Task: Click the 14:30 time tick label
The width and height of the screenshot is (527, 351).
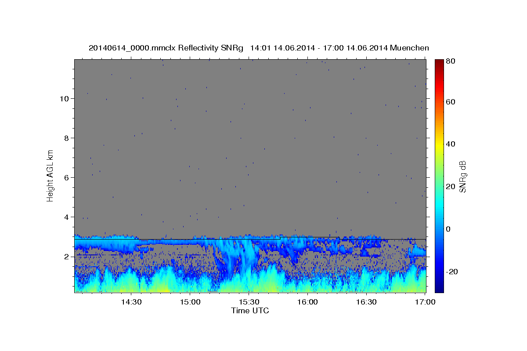Action: 131,302
